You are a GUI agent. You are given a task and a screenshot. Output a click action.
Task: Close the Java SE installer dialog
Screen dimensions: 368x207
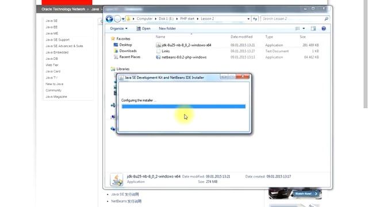(243, 76)
